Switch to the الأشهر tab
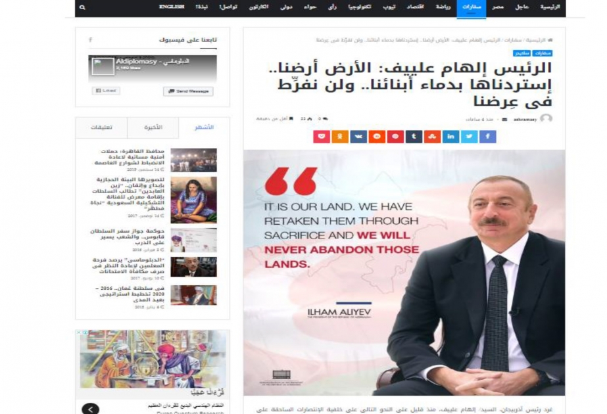 204,127
